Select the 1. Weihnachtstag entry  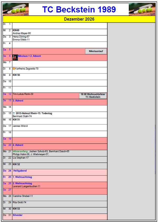[x=22, y=177]
